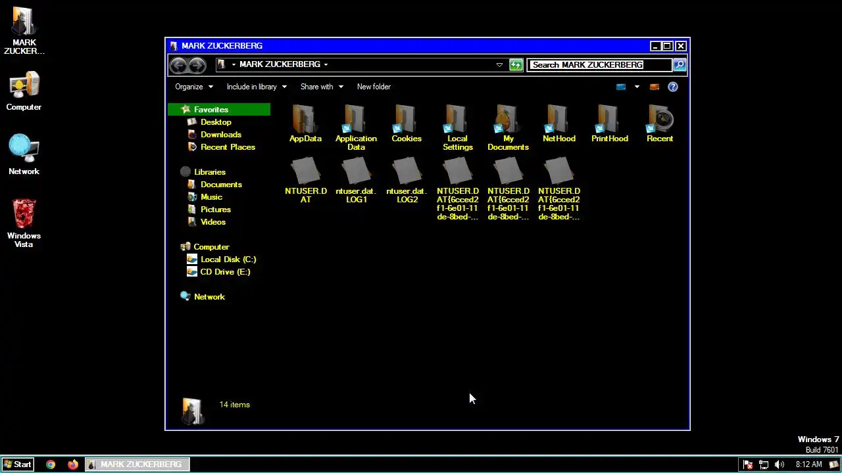Viewport: 842px width, 473px height.
Task: Open the Music library
Action: (211, 197)
